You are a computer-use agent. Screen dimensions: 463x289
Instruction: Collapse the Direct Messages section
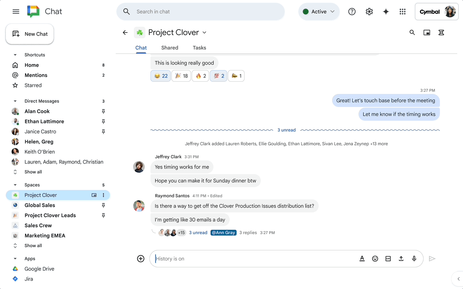coord(15,101)
